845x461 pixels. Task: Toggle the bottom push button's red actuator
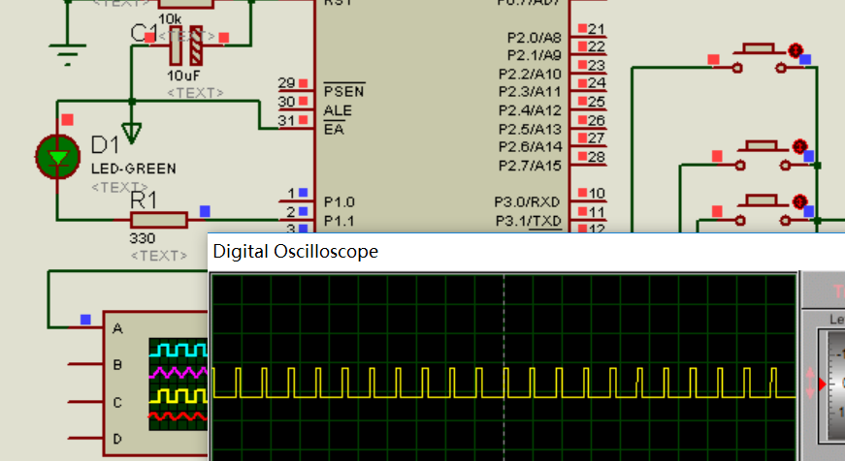[799, 201]
